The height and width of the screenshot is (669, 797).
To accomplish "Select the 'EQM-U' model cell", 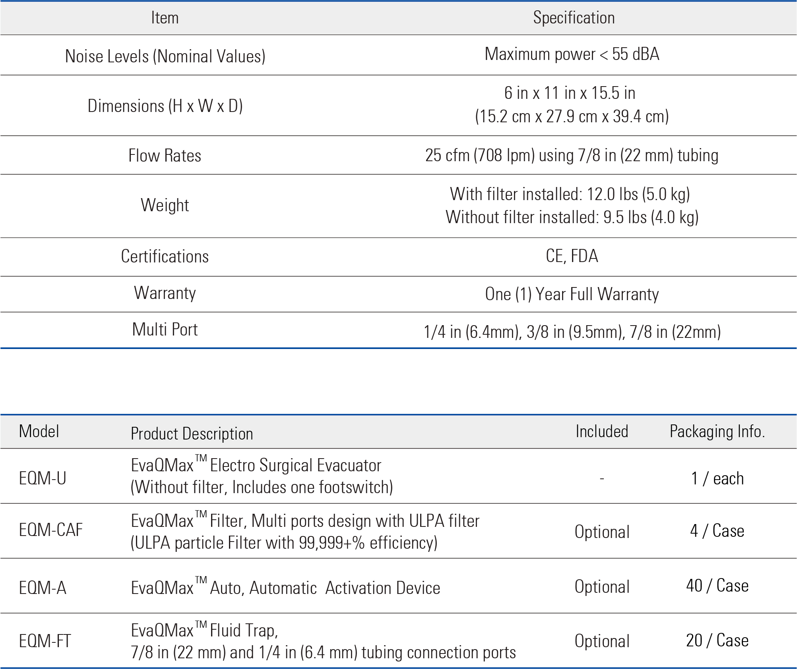I will click(43, 478).
